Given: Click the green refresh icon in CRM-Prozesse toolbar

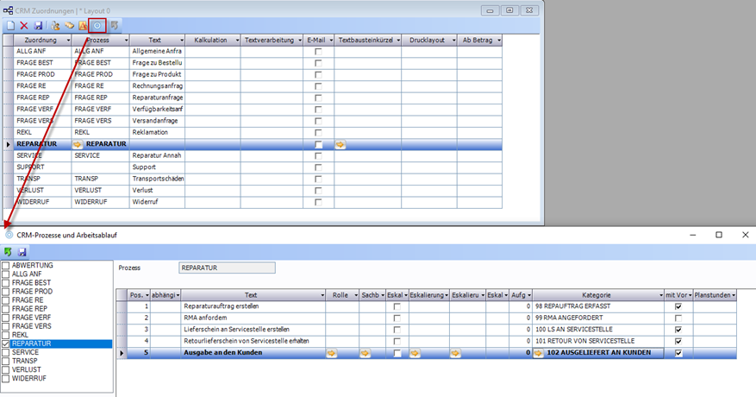Looking at the screenshot, I should pos(9,251).
